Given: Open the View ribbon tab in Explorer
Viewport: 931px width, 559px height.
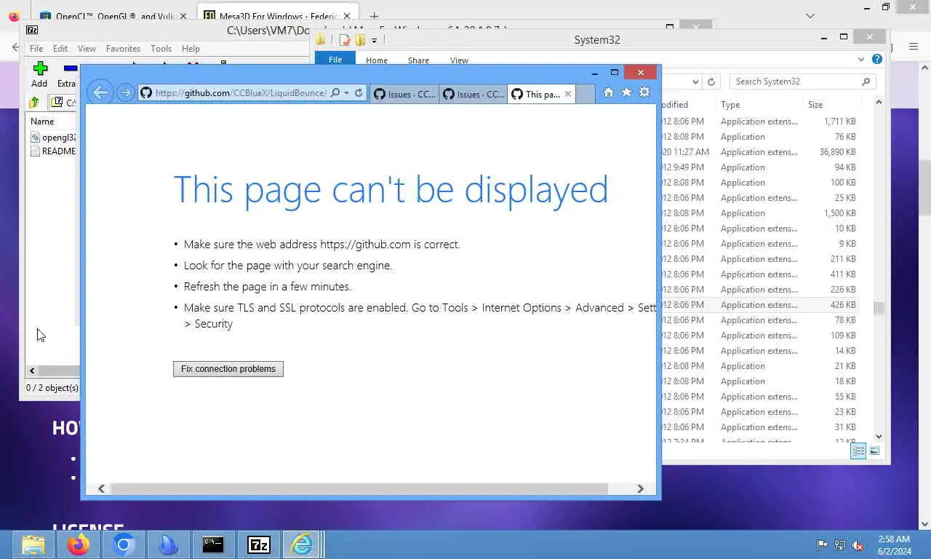Looking at the screenshot, I should click(x=459, y=60).
